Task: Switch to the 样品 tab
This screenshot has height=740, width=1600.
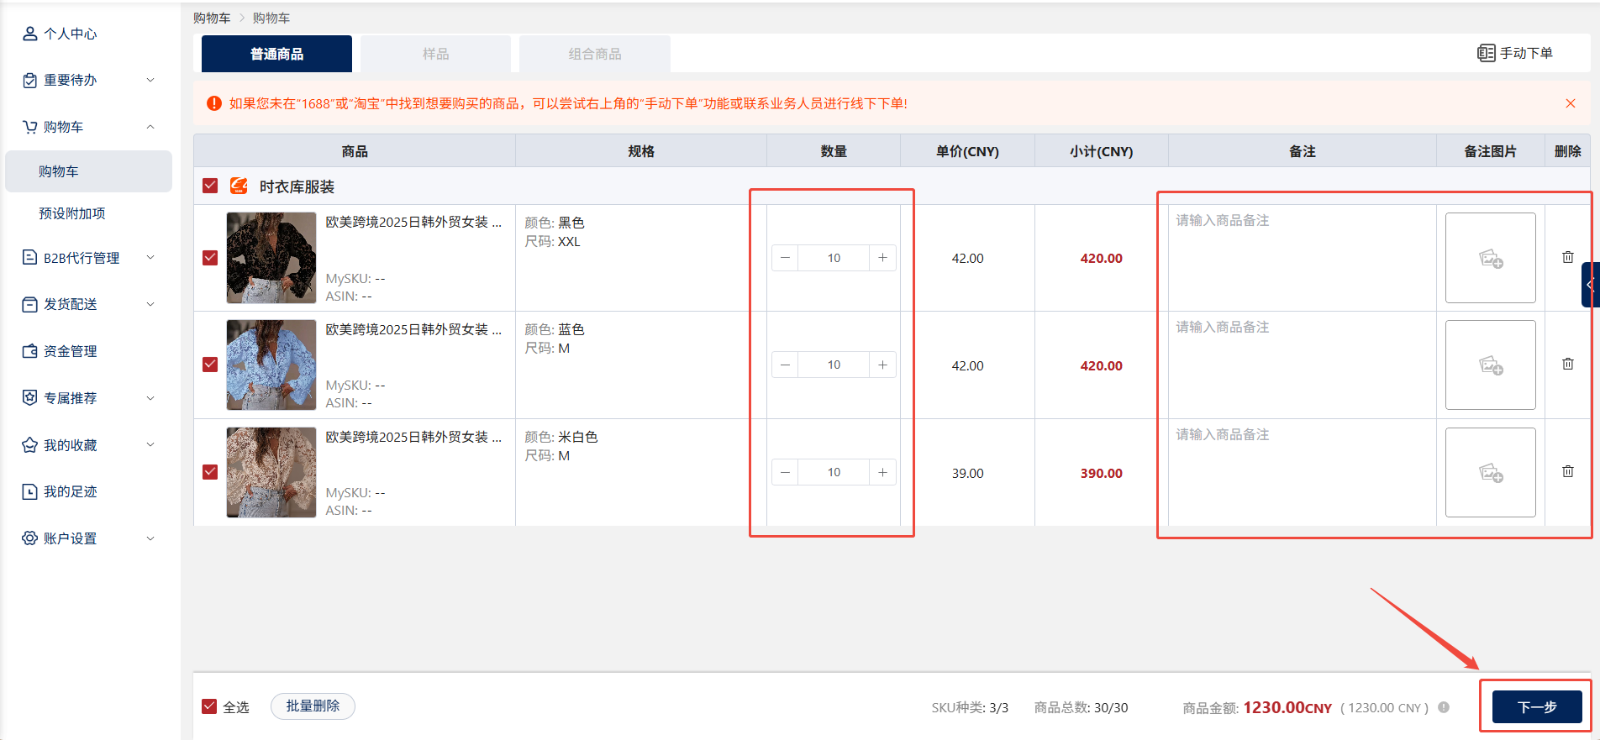Action: [x=435, y=54]
